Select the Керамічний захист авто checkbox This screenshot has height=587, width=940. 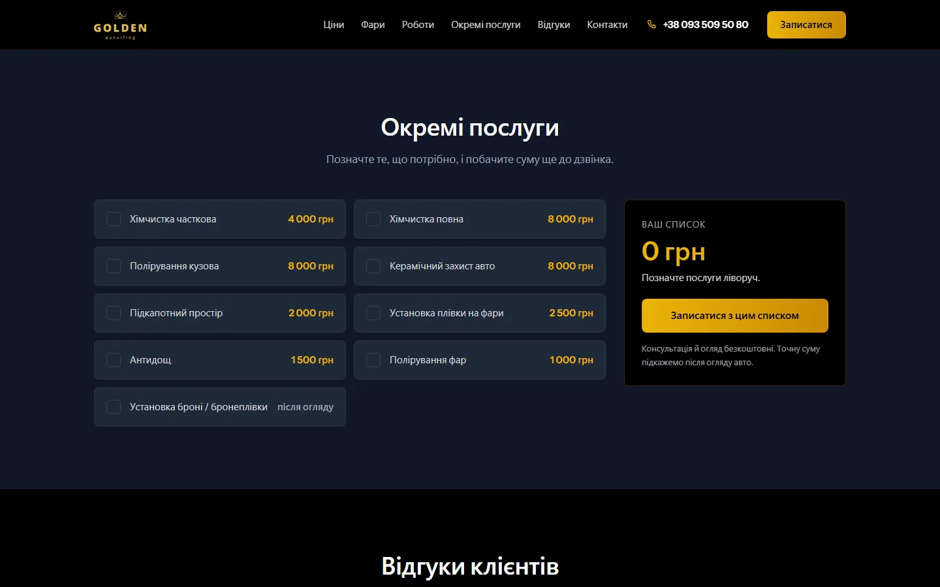373,266
